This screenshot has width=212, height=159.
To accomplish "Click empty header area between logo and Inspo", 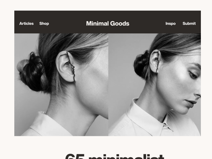I will [x=147, y=24].
